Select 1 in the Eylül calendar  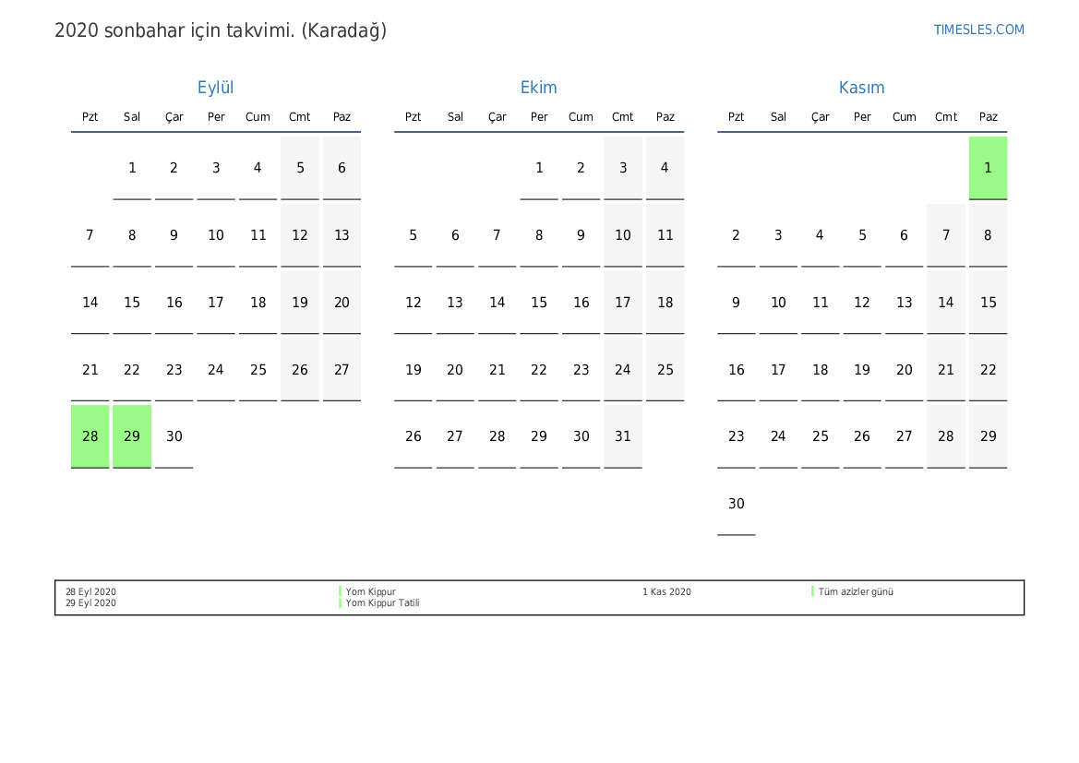pyautogui.click(x=132, y=168)
